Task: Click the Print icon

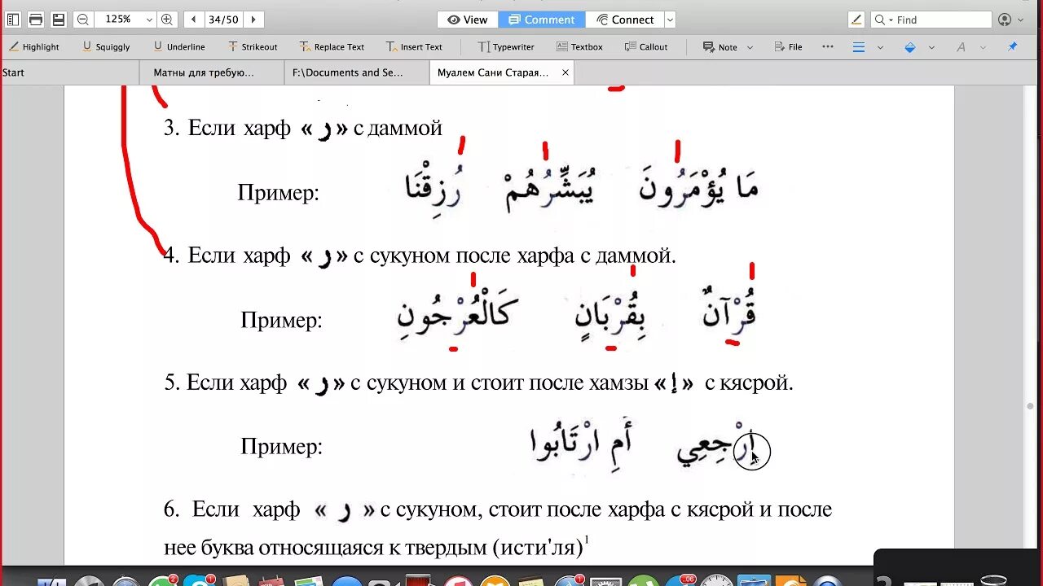Action: coord(36,20)
